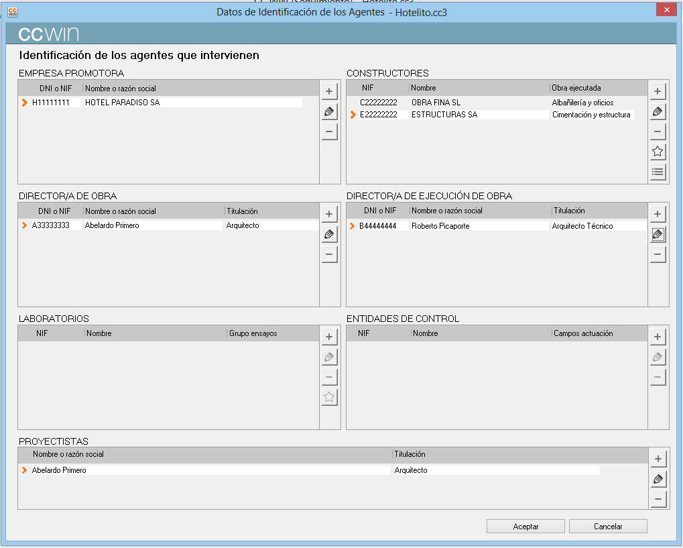Click the minus icon in Entidades de Control

pos(658,377)
